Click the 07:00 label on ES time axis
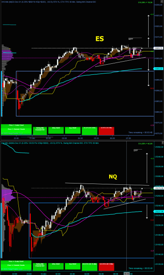The width and height of the screenshot is (164, 275). pos(128,138)
